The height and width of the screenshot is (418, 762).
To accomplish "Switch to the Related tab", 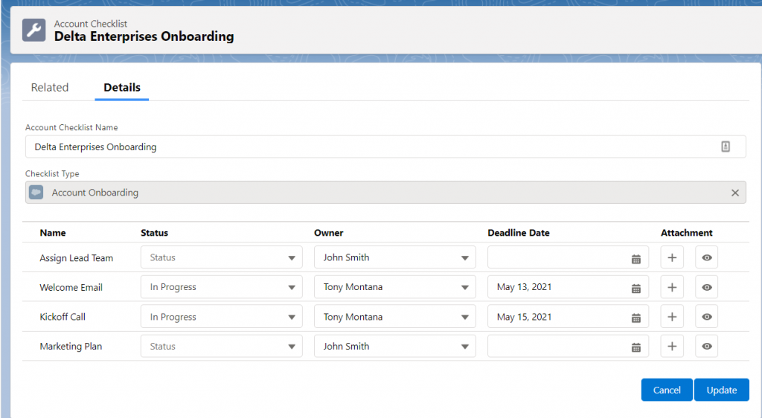I will pos(50,87).
